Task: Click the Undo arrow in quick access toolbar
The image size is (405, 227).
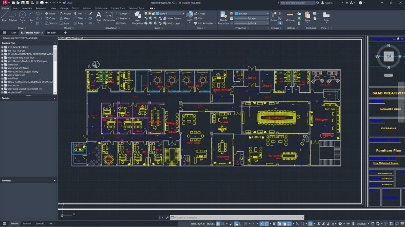Action: [47, 3]
